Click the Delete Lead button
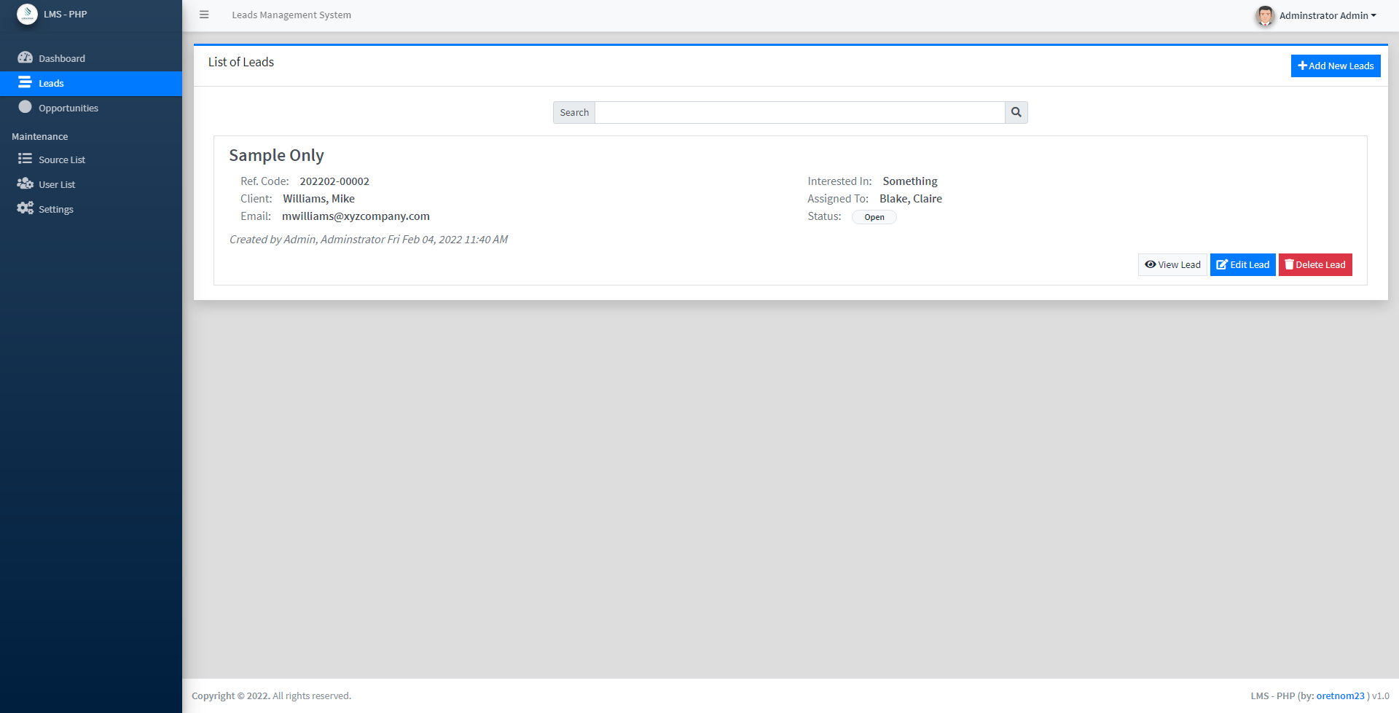This screenshot has width=1399, height=713. pyautogui.click(x=1315, y=264)
